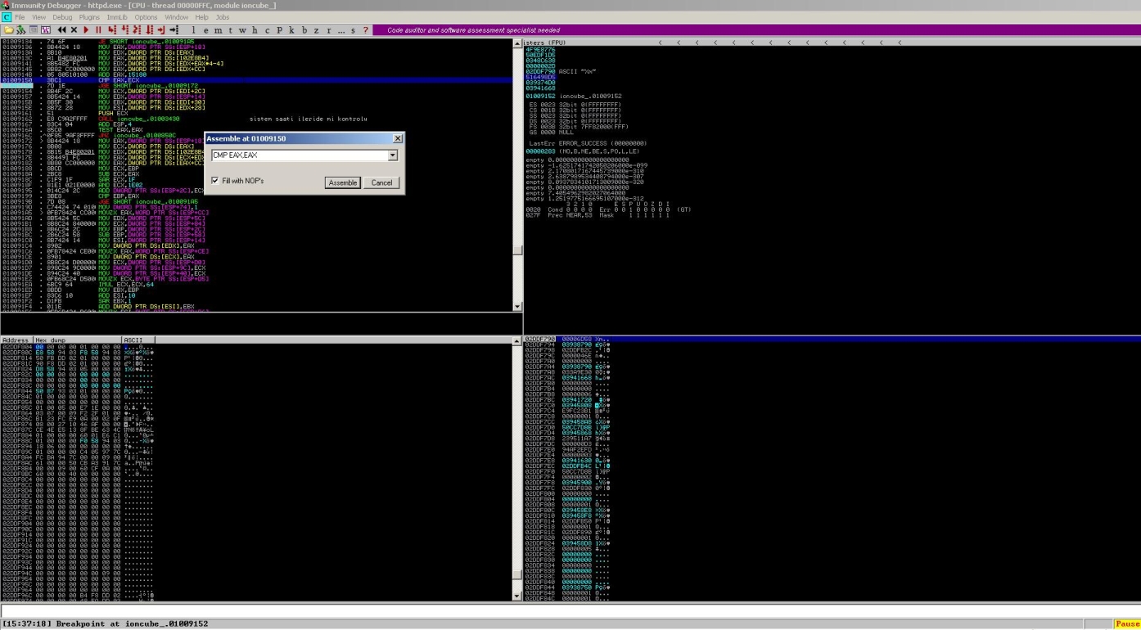The image size is (1141, 630).
Task: Click the Step over toolbar icon
Action: click(x=124, y=29)
